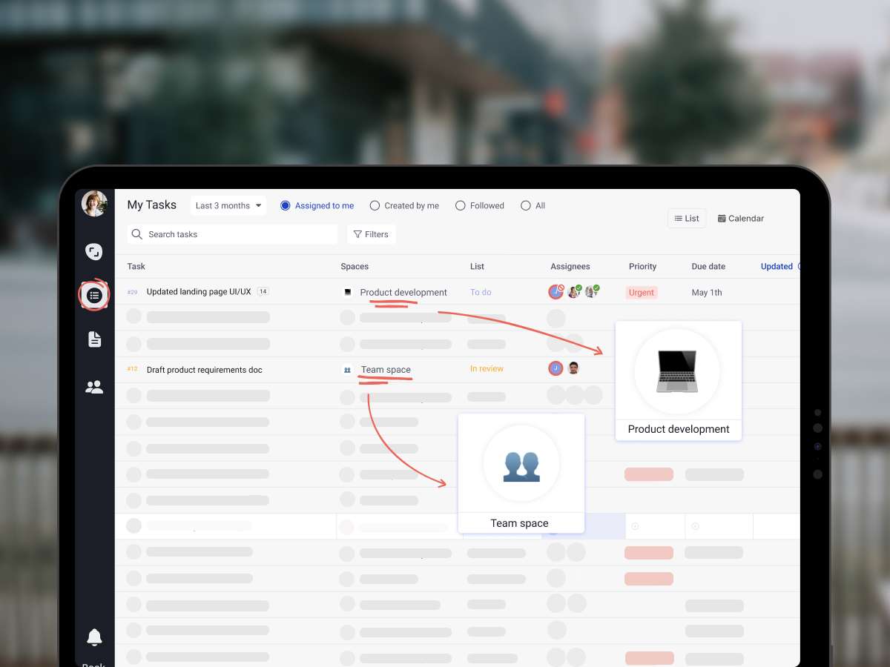The height and width of the screenshot is (667, 890).
Task: Select the "Followed" radio button
Action: pyautogui.click(x=461, y=206)
